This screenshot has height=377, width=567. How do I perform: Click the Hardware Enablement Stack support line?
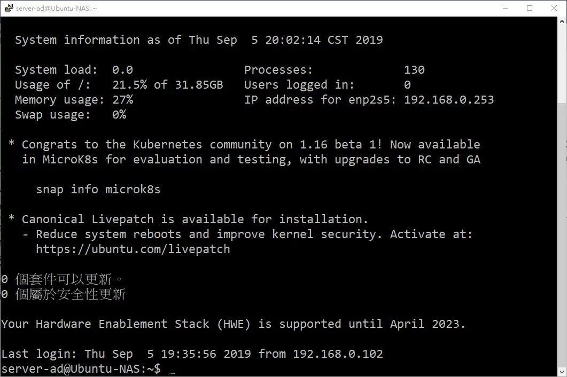233,324
